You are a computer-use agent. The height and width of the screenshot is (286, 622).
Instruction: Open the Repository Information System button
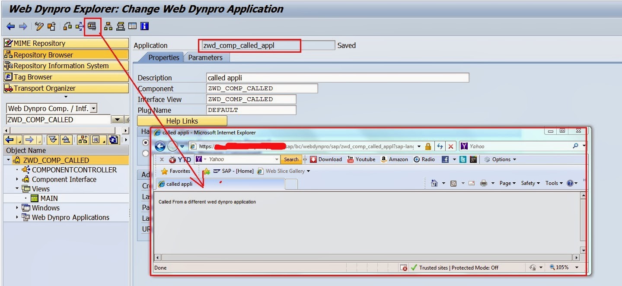click(66, 66)
